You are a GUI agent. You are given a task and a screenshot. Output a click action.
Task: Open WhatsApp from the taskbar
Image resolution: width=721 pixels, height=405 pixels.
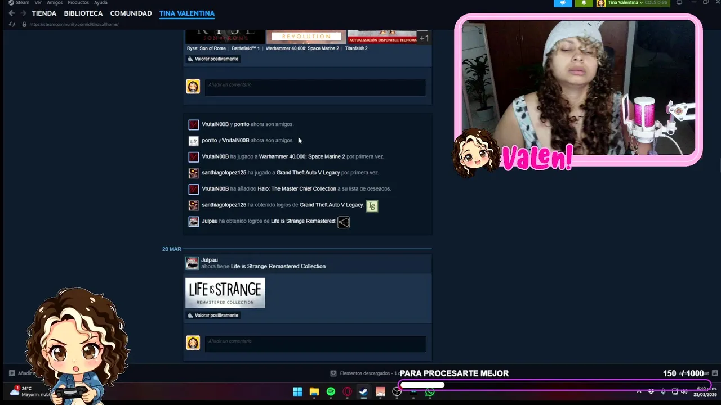point(430,391)
